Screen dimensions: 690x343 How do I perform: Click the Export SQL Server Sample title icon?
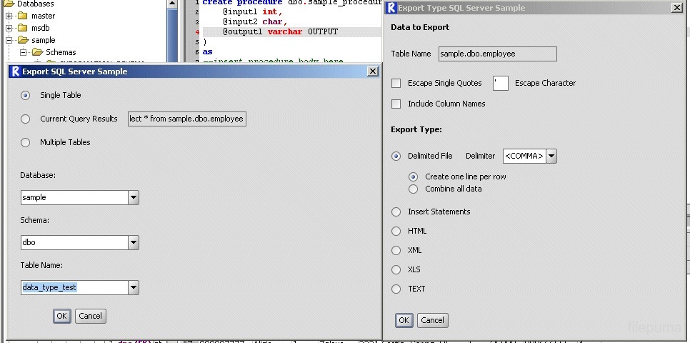16,71
